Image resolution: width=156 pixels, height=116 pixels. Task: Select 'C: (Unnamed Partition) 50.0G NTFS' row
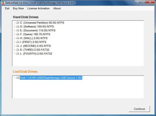coord(42,23)
